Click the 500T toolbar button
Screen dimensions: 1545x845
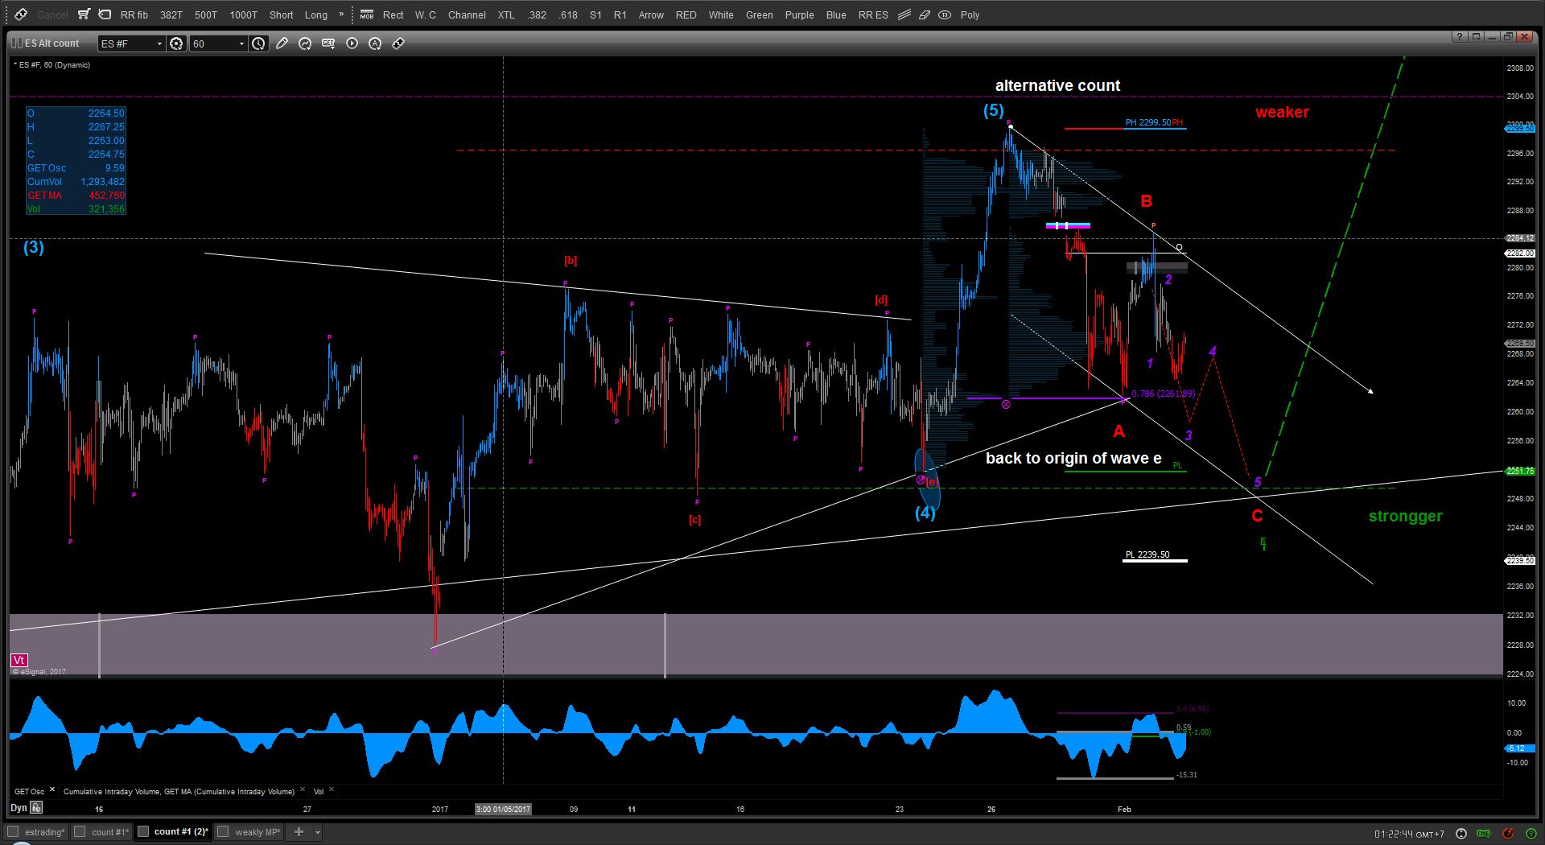pyautogui.click(x=206, y=15)
